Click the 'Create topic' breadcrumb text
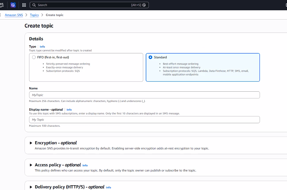The height and width of the screenshot is (190, 287). click(x=54, y=15)
